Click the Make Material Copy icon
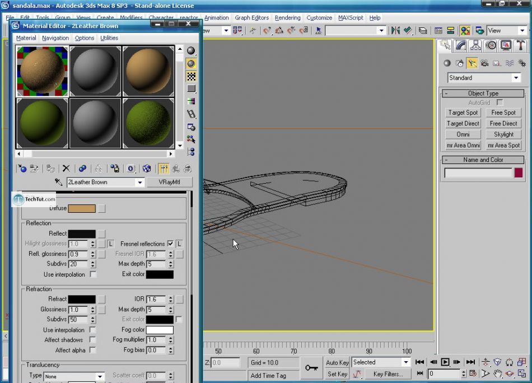This screenshot has height=383, width=532. 82,168
